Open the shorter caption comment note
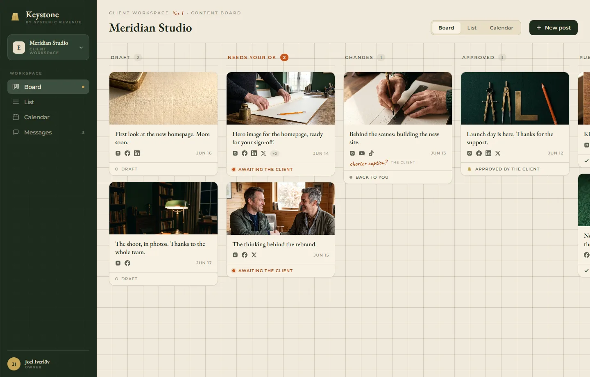 (369, 163)
